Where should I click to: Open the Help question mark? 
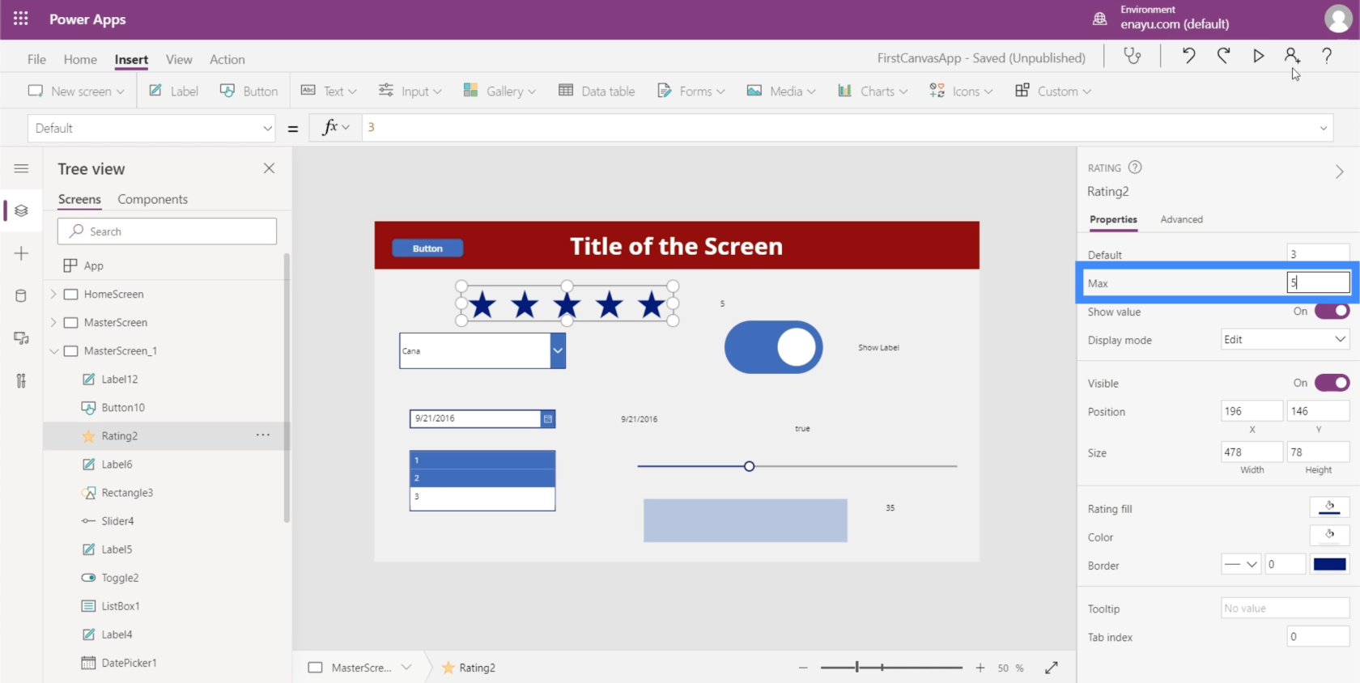pyautogui.click(x=1327, y=56)
